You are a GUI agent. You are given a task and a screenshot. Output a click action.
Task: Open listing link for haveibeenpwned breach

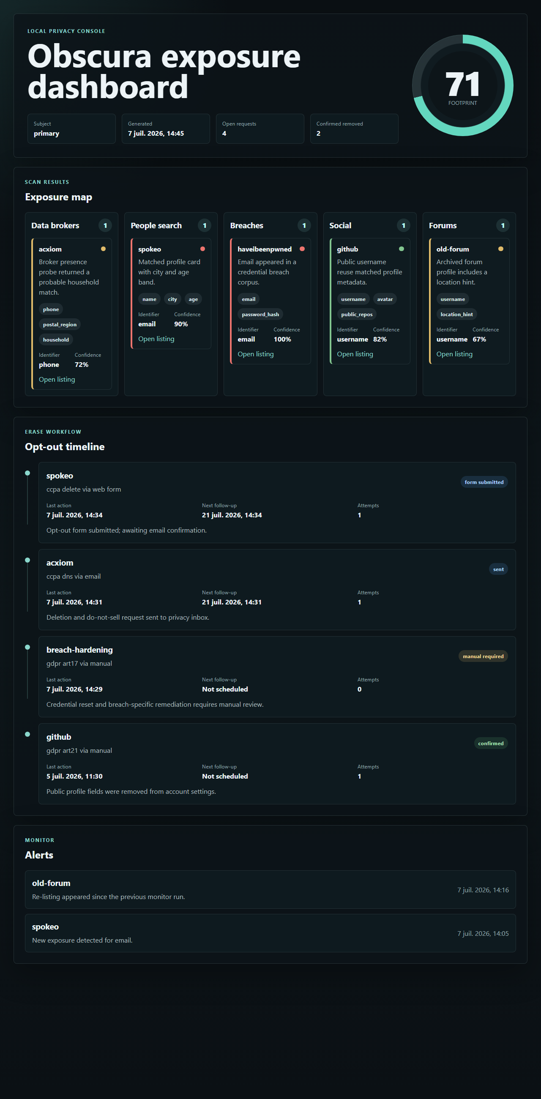click(256, 354)
